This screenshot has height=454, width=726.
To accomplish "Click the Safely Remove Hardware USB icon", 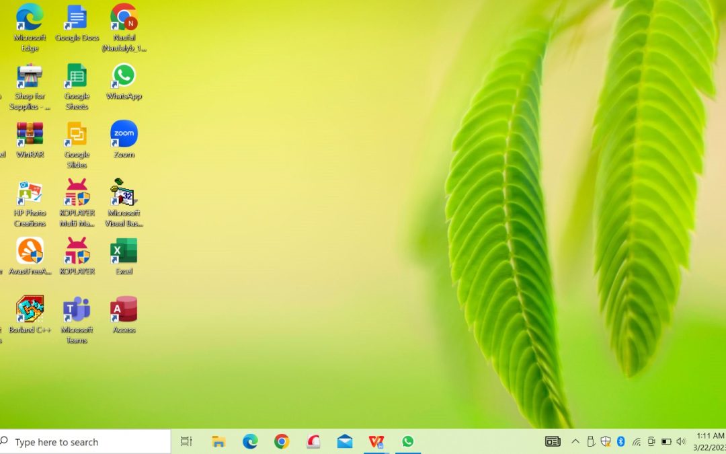I will tap(591, 441).
